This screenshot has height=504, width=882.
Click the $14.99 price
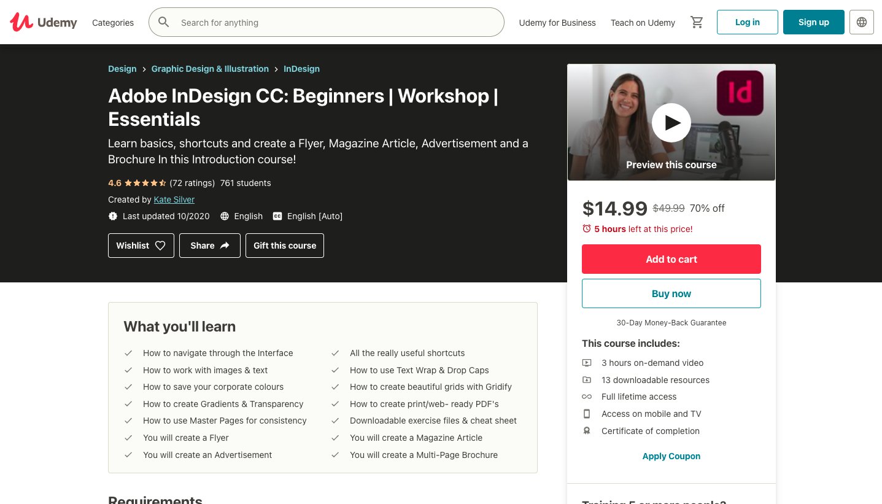pos(615,209)
